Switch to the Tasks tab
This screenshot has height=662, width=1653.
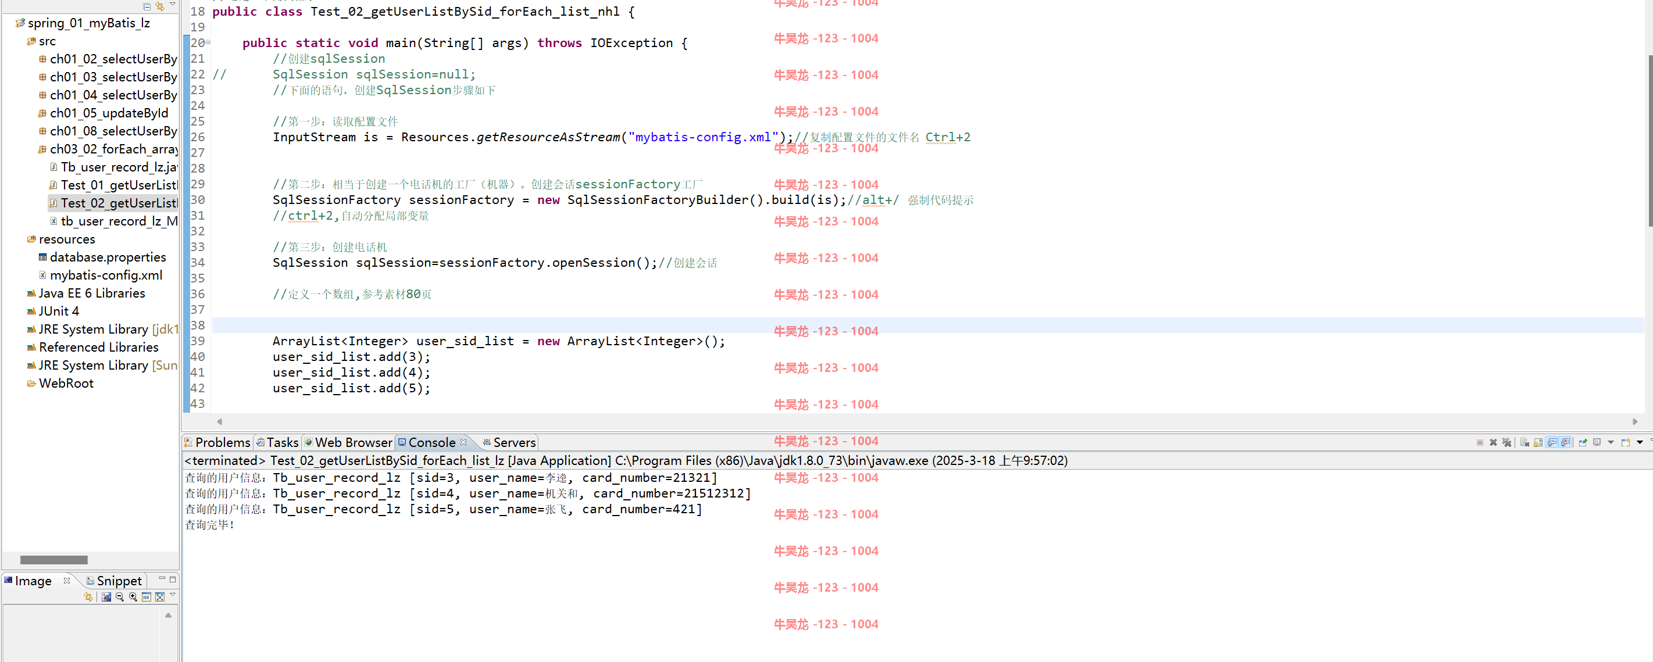pyautogui.click(x=277, y=442)
